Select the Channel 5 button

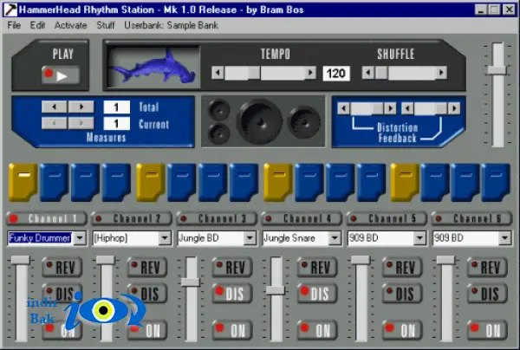[x=387, y=218]
